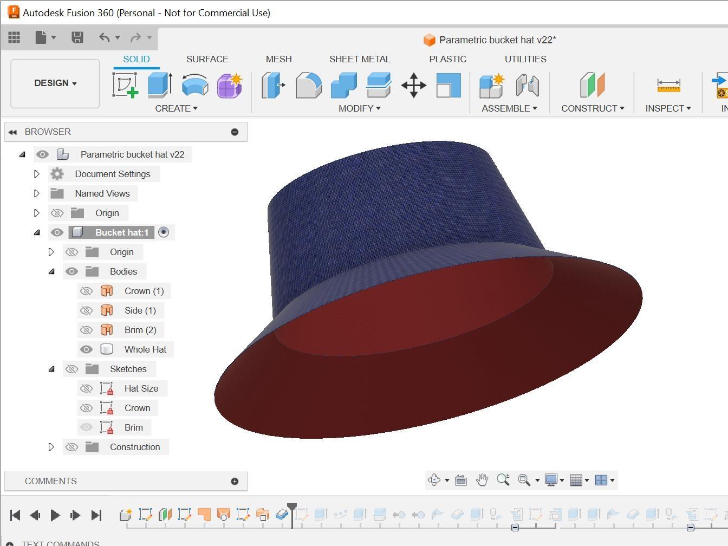The image size is (728, 546).
Task: Select the Measure tool under Inspect
Action: pos(667,86)
